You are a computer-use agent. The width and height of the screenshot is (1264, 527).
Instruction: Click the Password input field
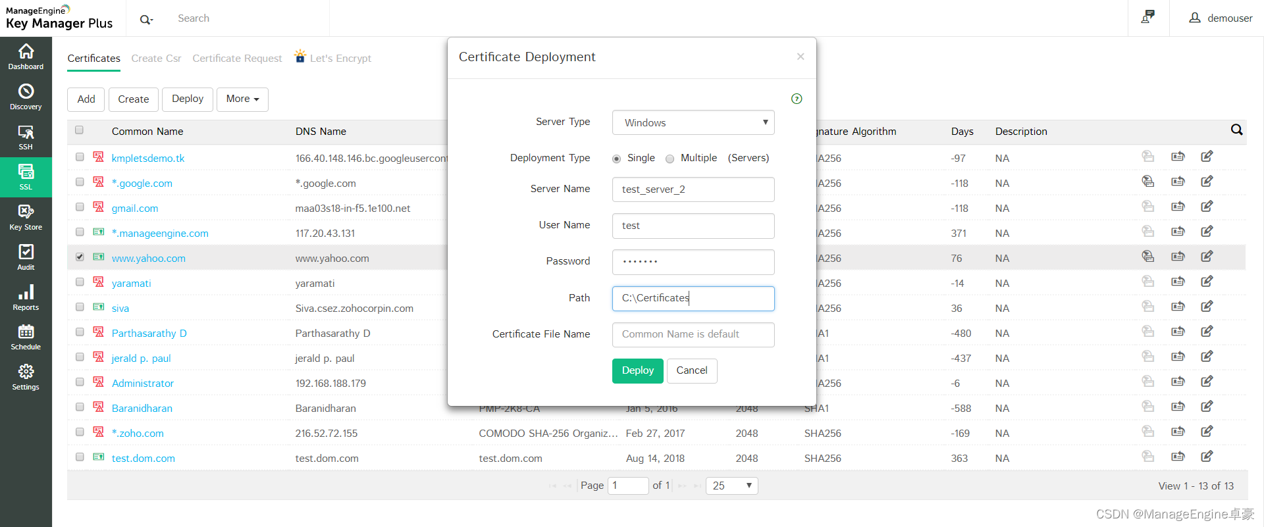[x=693, y=262]
